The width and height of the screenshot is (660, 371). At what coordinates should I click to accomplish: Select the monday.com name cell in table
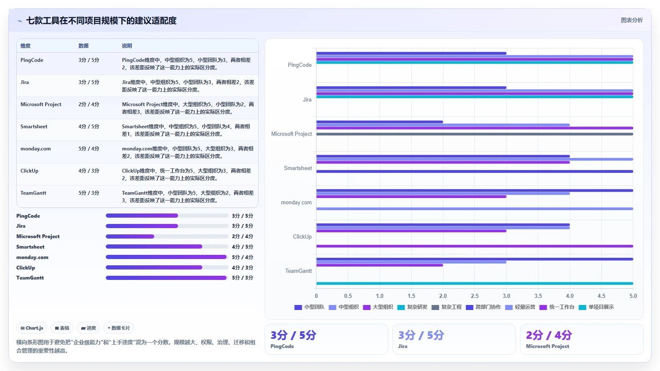(36, 149)
